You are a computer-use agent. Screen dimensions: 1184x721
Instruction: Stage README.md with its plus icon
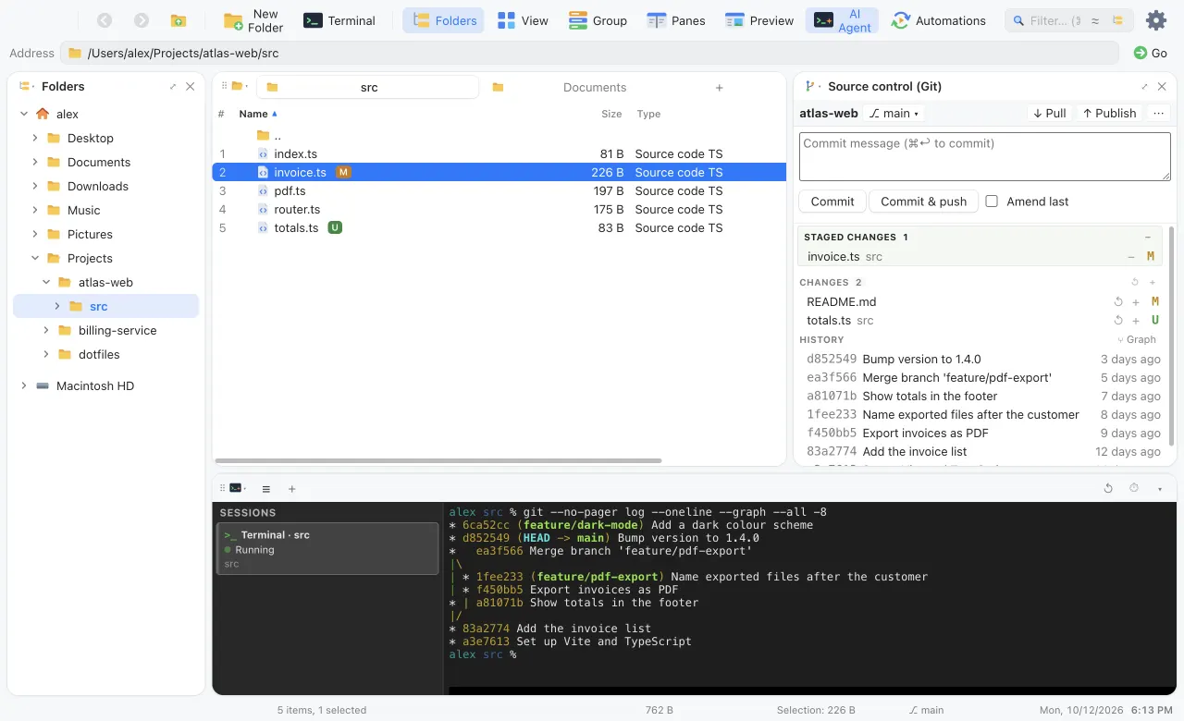[1136, 301]
